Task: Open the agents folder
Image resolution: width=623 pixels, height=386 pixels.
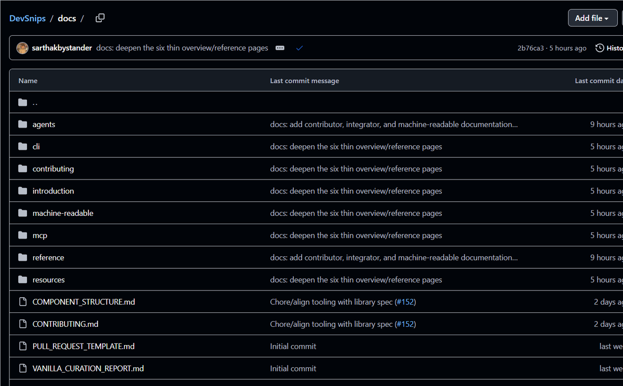Action: [x=44, y=125]
